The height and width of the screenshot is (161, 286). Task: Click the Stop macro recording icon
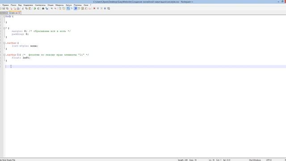98,8
